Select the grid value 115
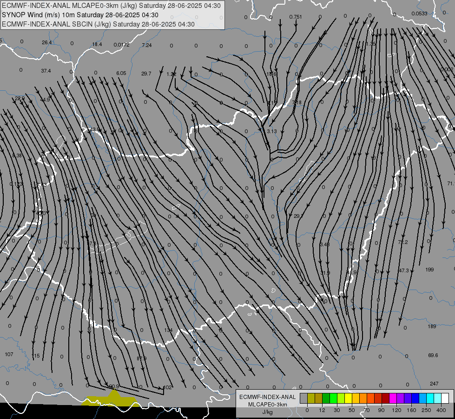 [x=35, y=356]
